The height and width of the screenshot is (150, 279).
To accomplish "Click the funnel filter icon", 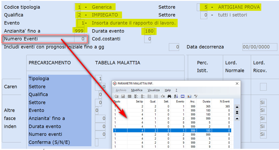I will pyautogui.click(x=196, y=96).
